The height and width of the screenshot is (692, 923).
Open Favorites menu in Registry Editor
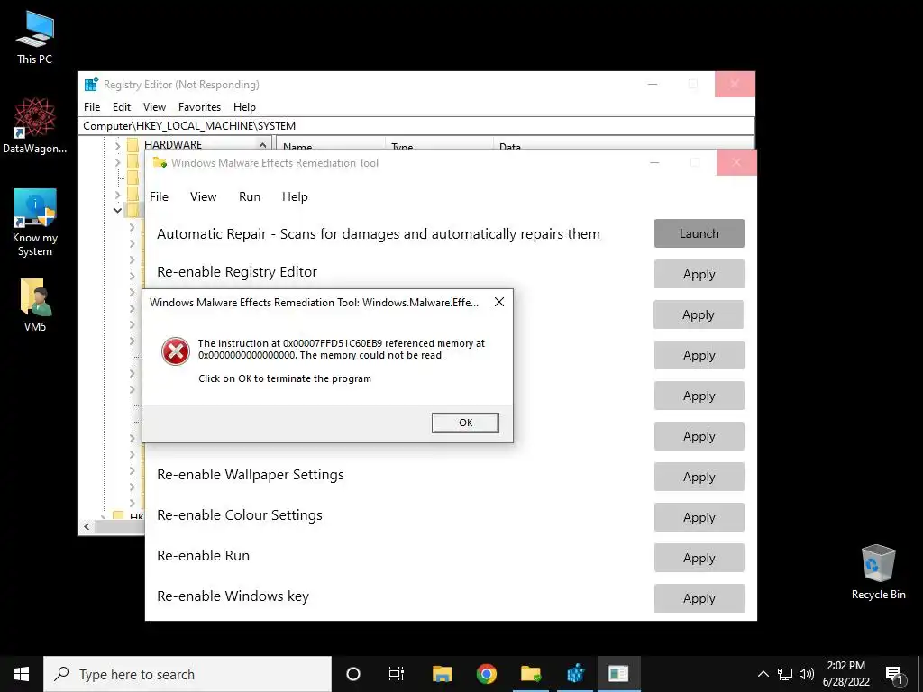click(x=199, y=106)
